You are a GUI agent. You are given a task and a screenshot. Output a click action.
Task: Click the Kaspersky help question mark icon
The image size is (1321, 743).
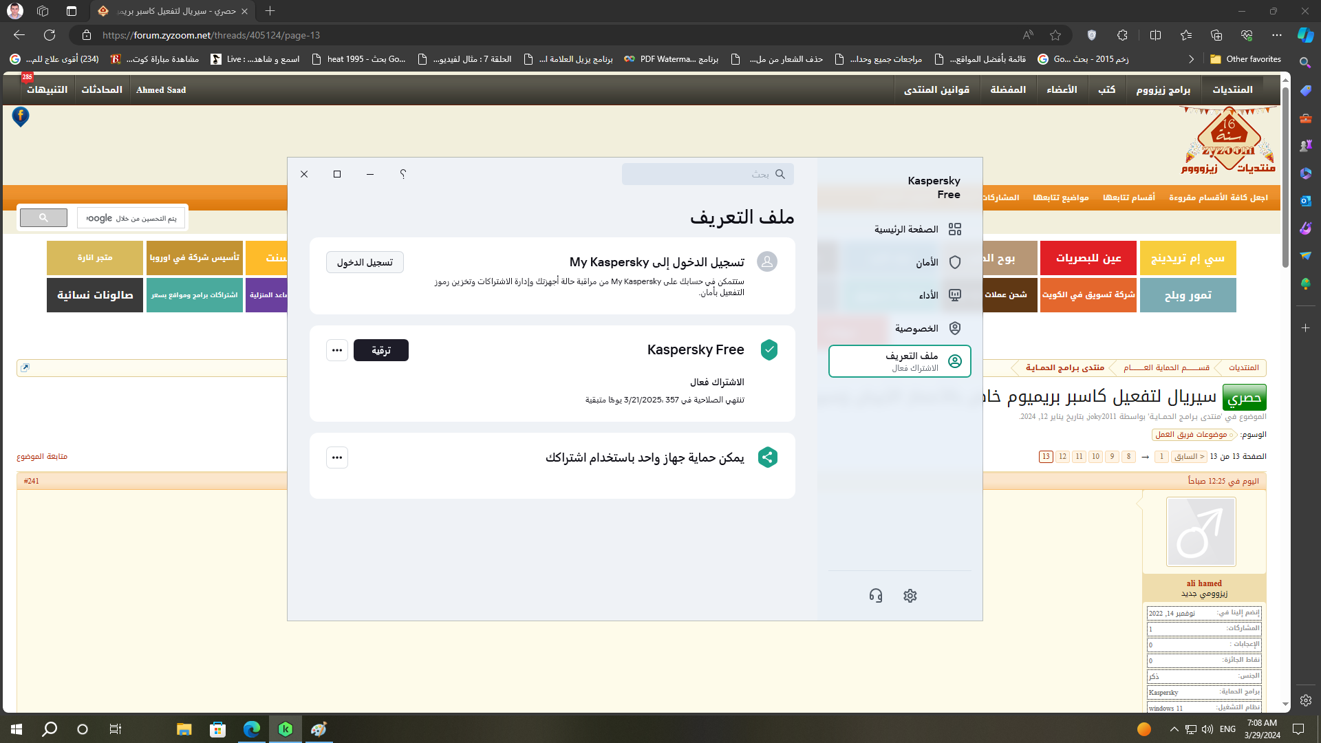[403, 174]
